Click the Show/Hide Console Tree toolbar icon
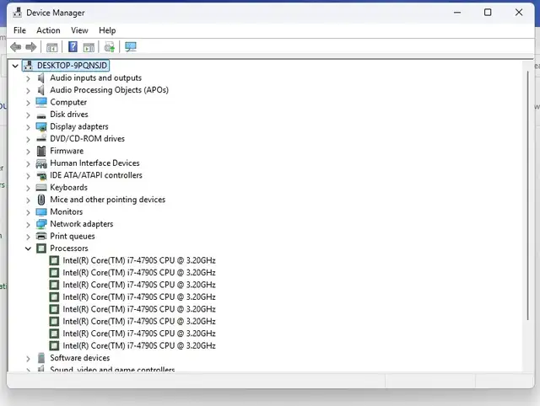This screenshot has height=406, width=540. pos(51,47)
